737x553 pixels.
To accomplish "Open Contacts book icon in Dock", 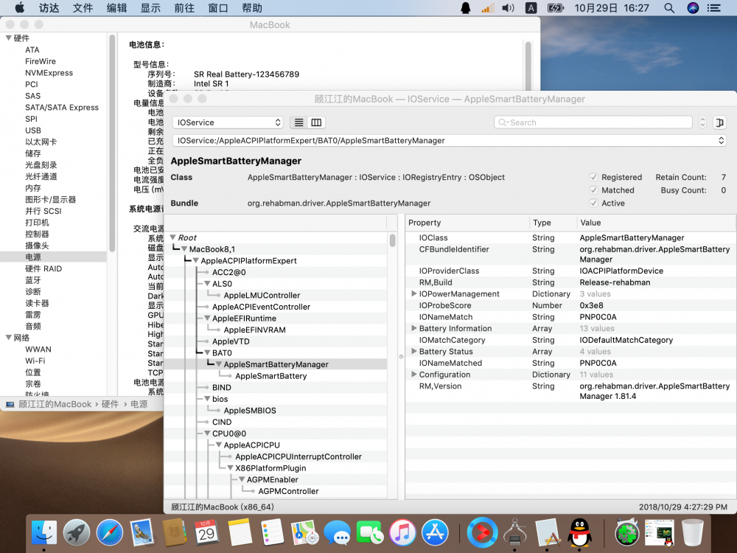I will coord(175,532).
